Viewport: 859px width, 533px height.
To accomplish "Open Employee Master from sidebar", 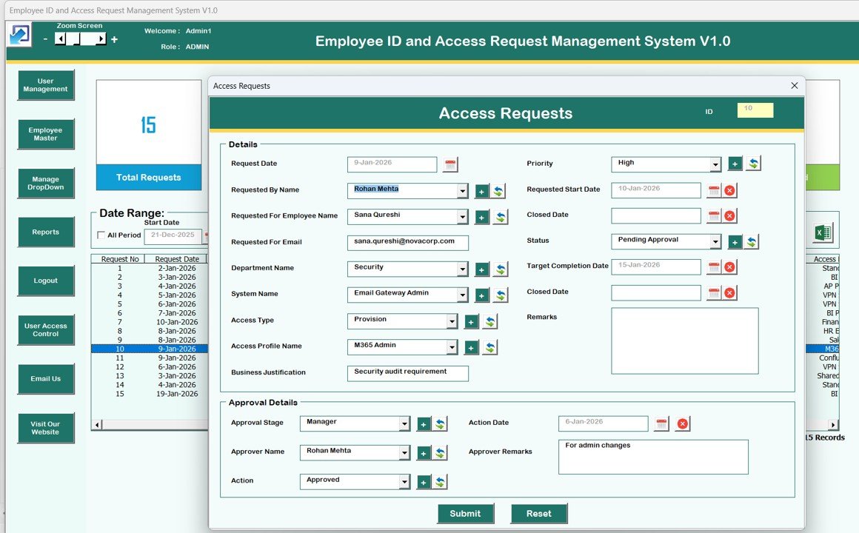I will pyautogui.click(x=46, y=134).
